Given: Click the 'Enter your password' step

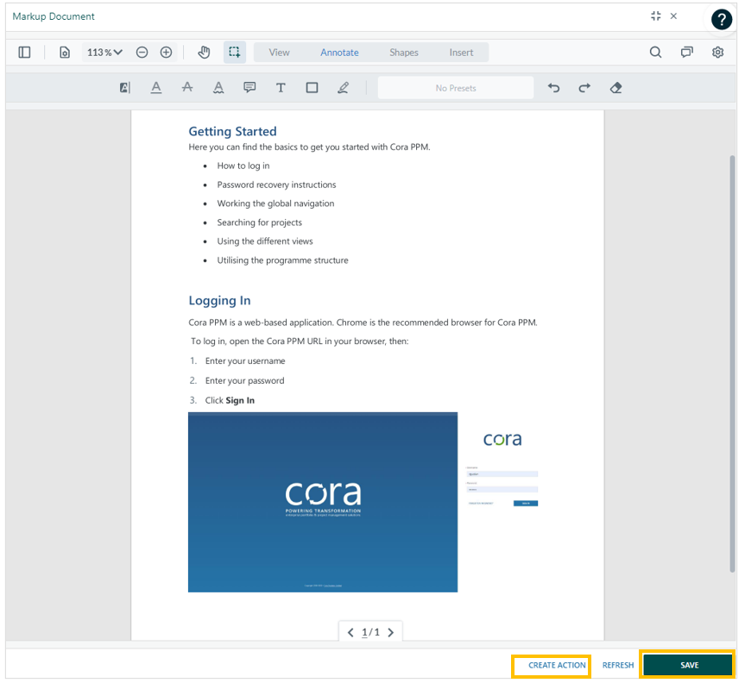Looking at the screenshot, I should coord(244,380).
